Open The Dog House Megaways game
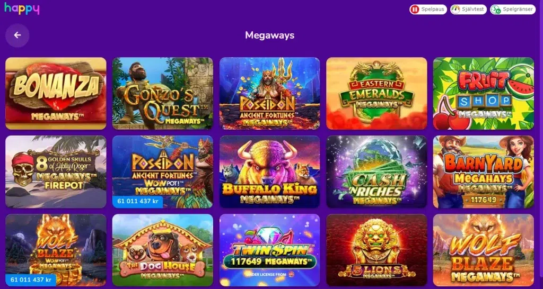Screen dimensions: 543x289 [162, 250]
